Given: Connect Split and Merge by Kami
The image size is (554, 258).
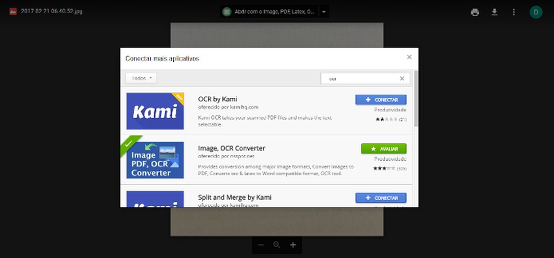Looking at the screenshot, I should tap(381, 198).
